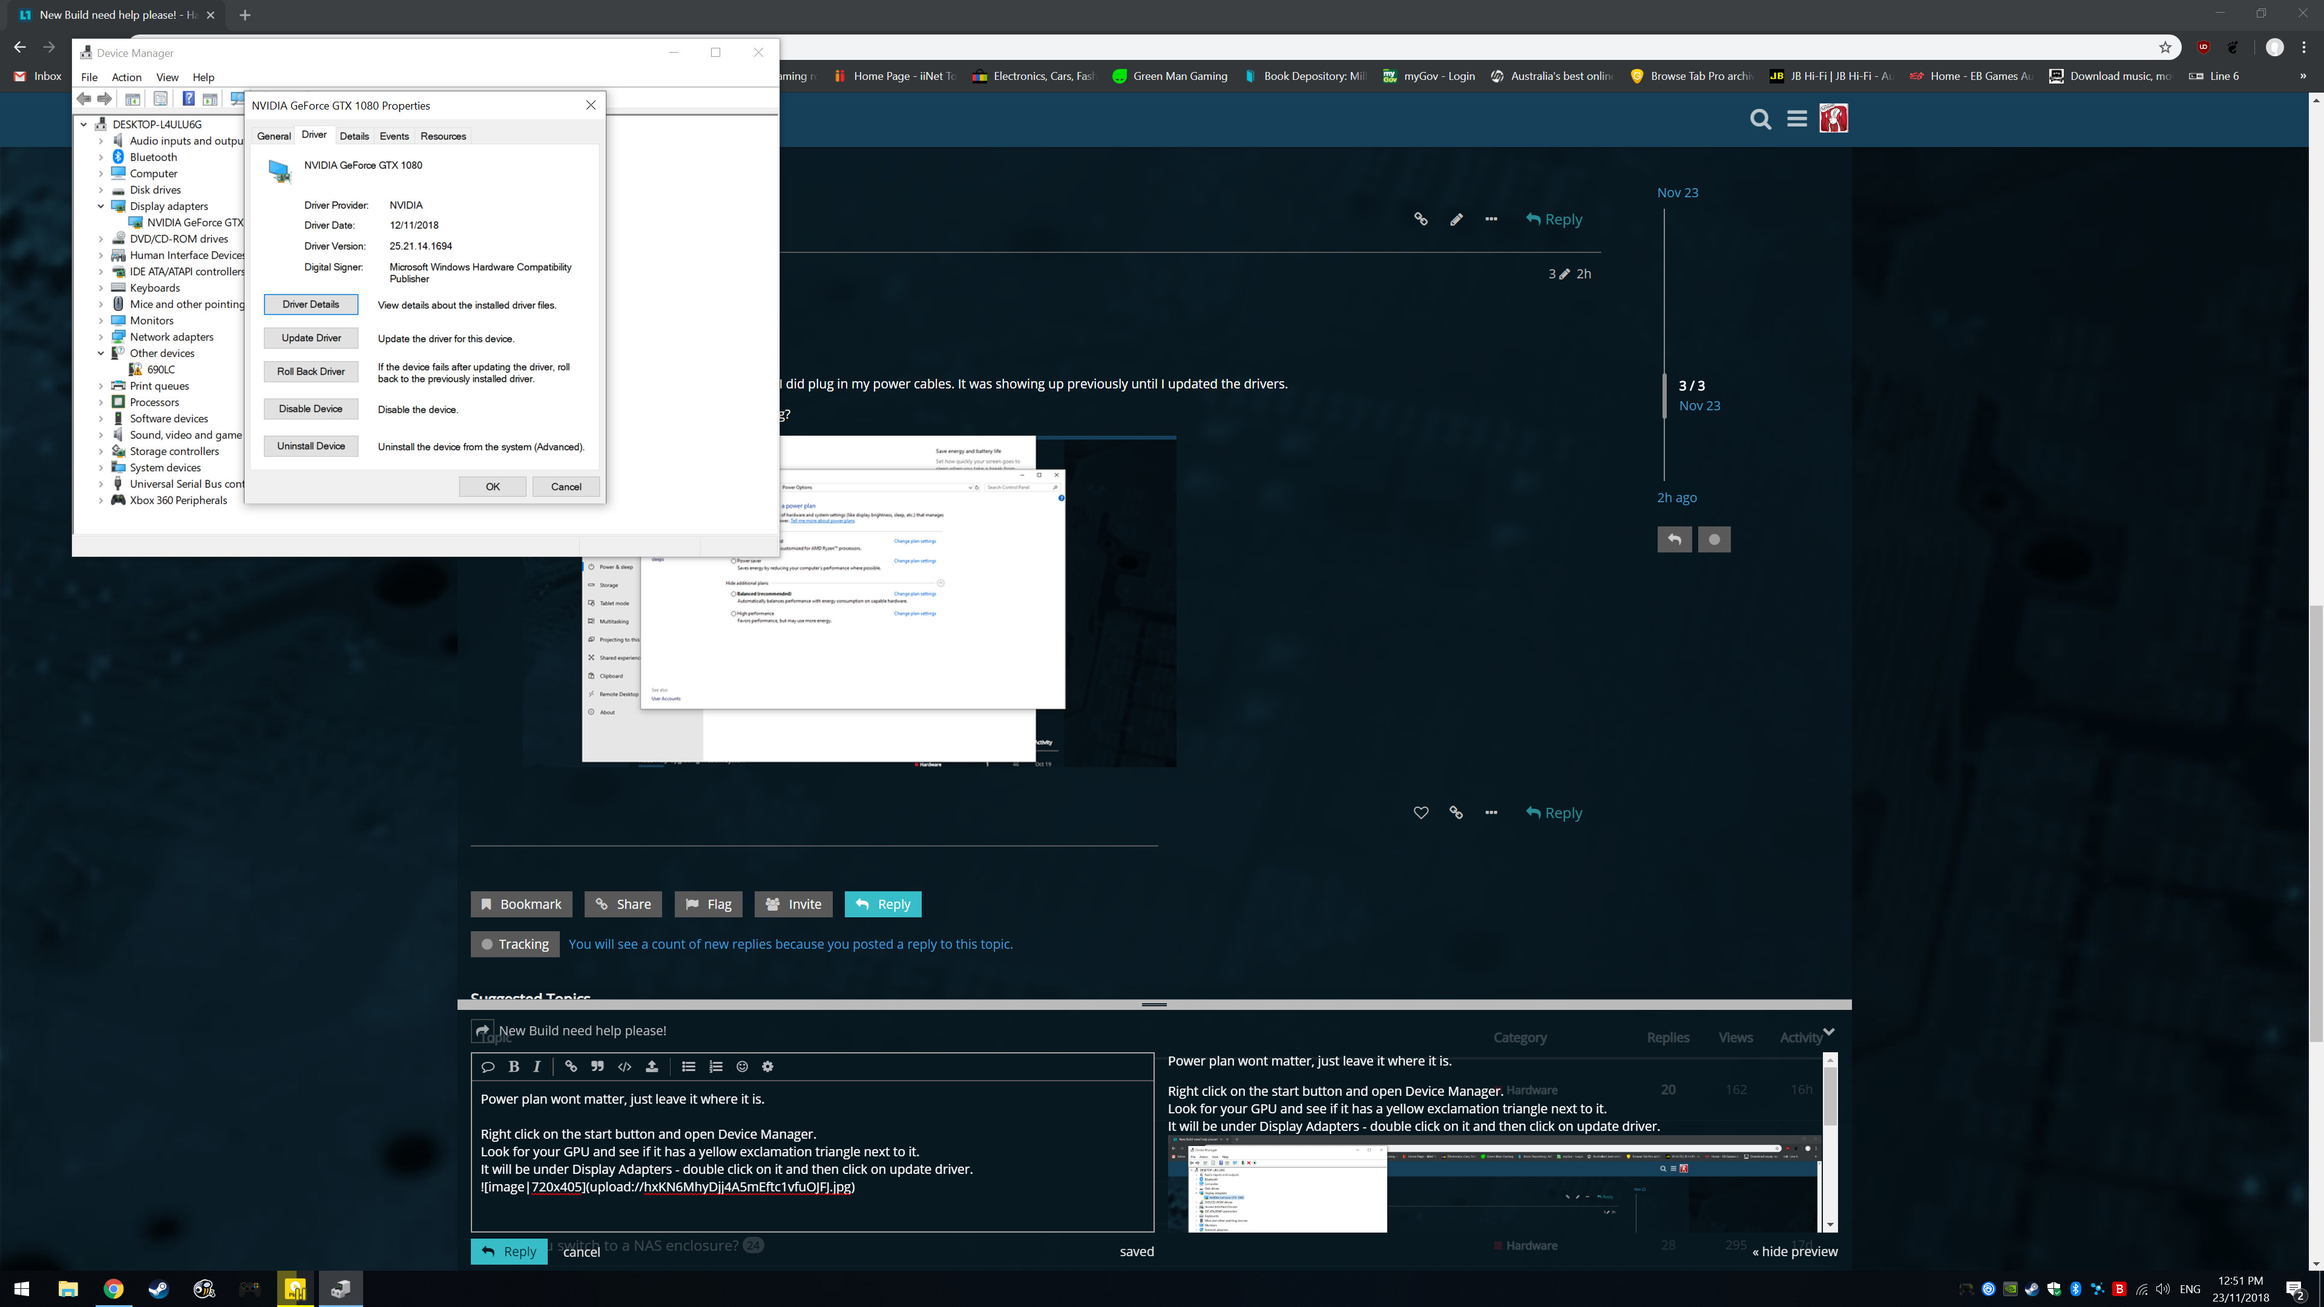Collapse the Other devices node
This screenshot has width=2324, height=1307.
click(x=101, y=353)
